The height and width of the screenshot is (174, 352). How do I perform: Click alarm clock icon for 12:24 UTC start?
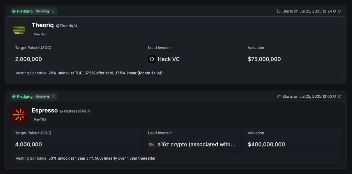[279, 11]
